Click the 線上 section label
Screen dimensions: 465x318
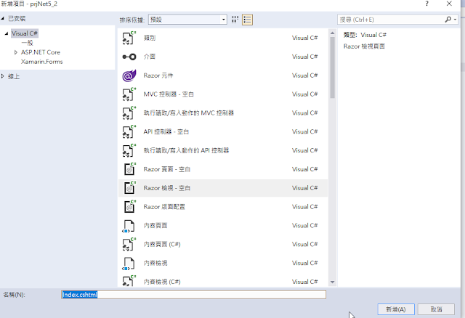click(x=14, y=76)
